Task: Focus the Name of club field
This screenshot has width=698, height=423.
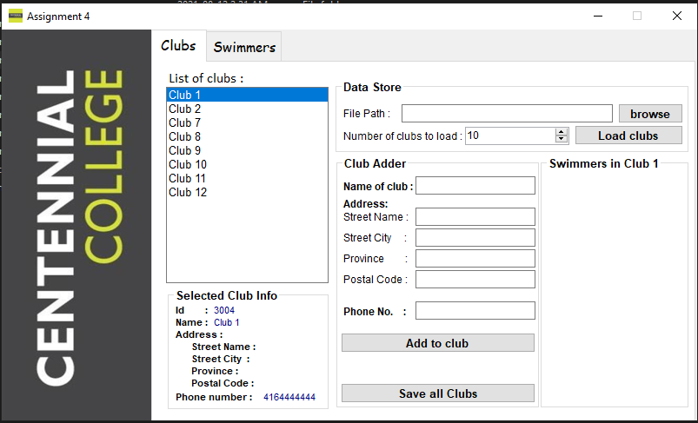Action: (x=475, y=186)
